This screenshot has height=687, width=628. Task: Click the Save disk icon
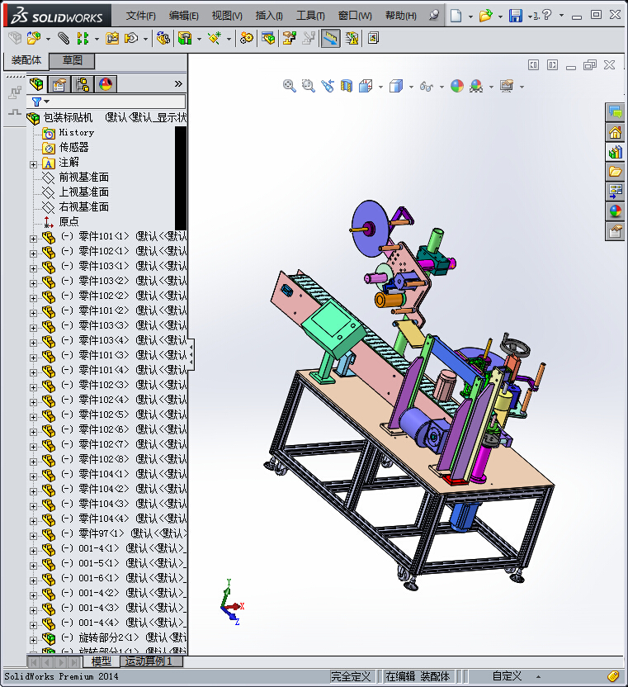[x=516, y=16]
